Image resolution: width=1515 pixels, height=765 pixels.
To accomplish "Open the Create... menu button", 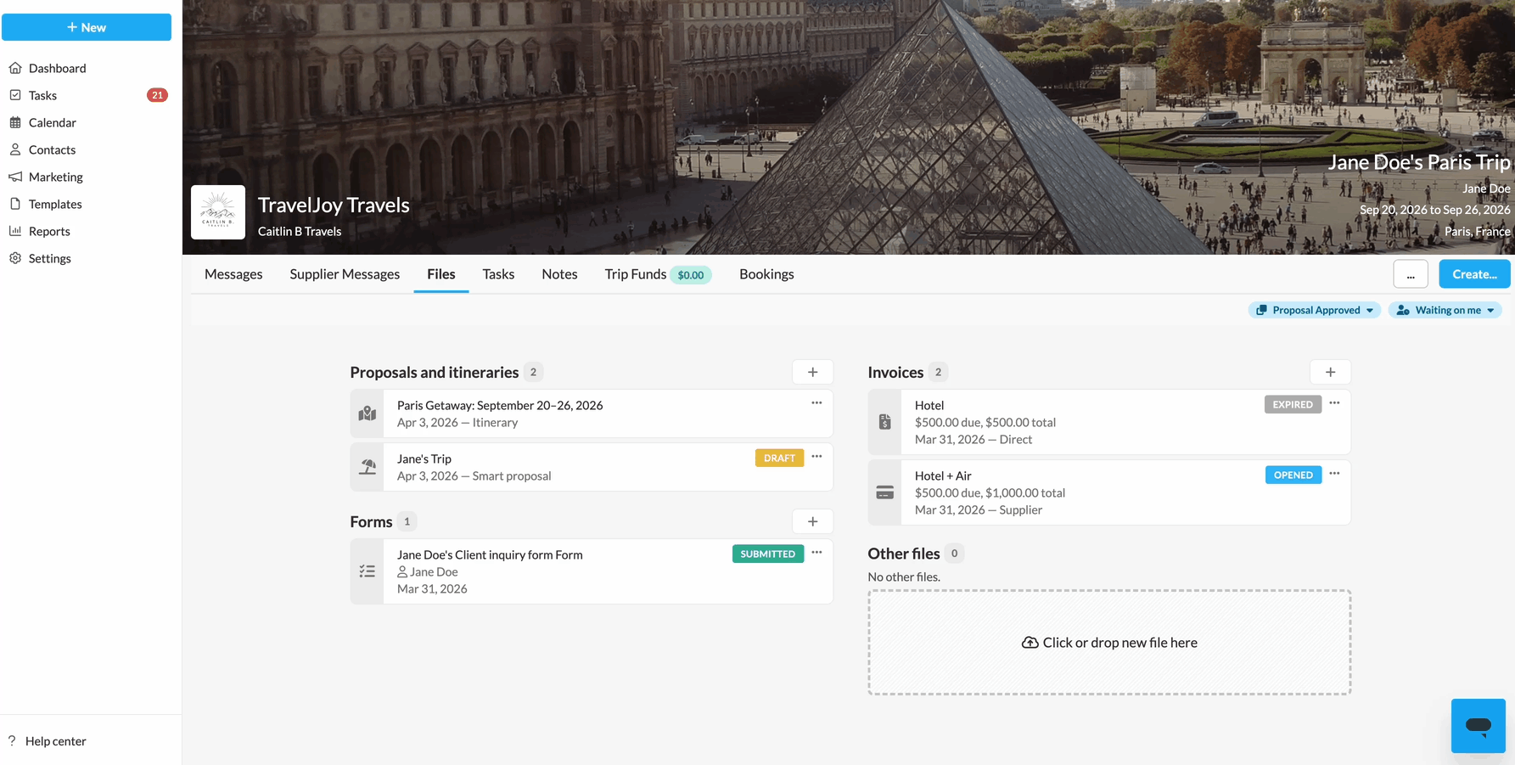I will tap(1474, 274).
